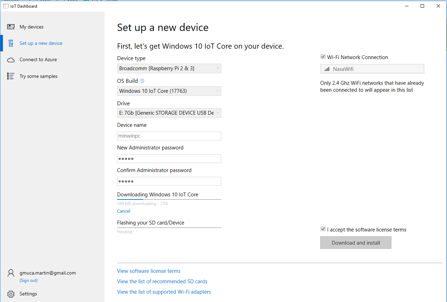
Task: Select Set up a new device menu item
Action: [x=52, y=43]
